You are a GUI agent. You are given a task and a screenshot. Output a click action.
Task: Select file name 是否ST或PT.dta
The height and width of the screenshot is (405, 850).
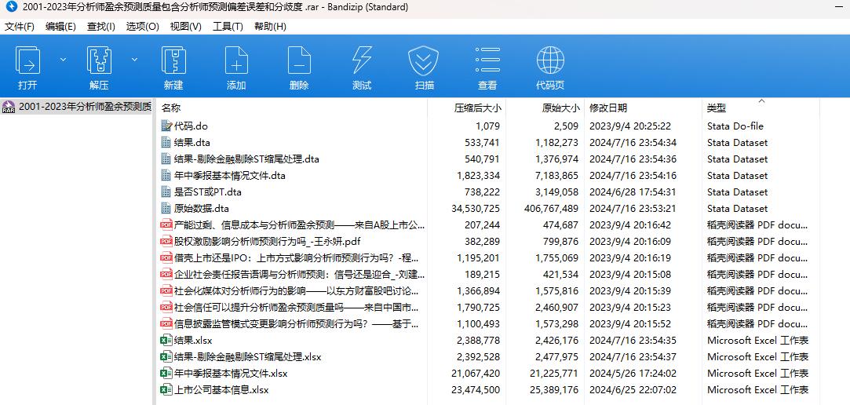pos(208,192)
